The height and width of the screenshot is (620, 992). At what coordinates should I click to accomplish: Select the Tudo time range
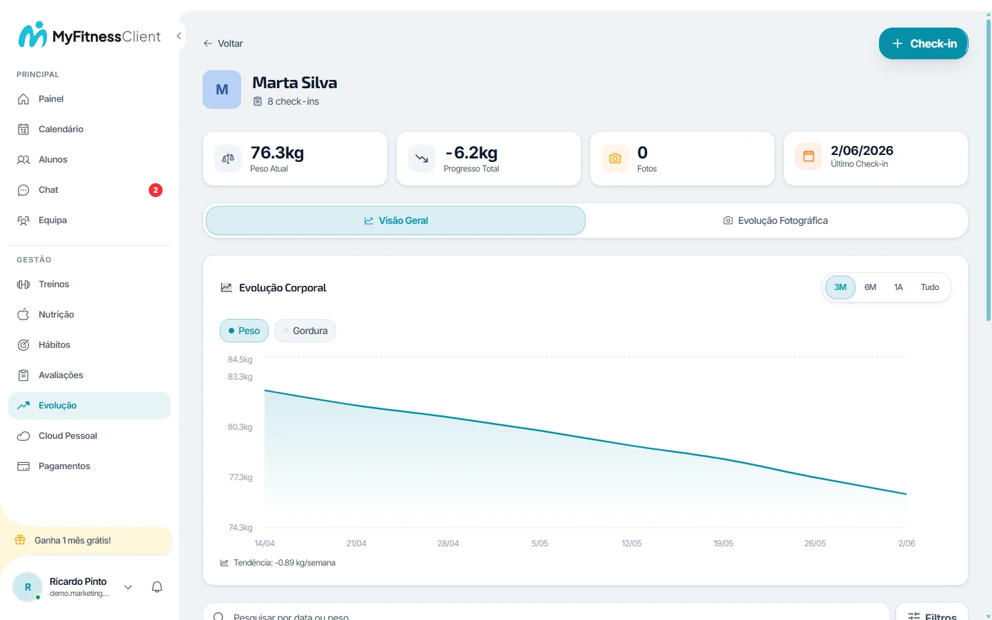[930, 287]
